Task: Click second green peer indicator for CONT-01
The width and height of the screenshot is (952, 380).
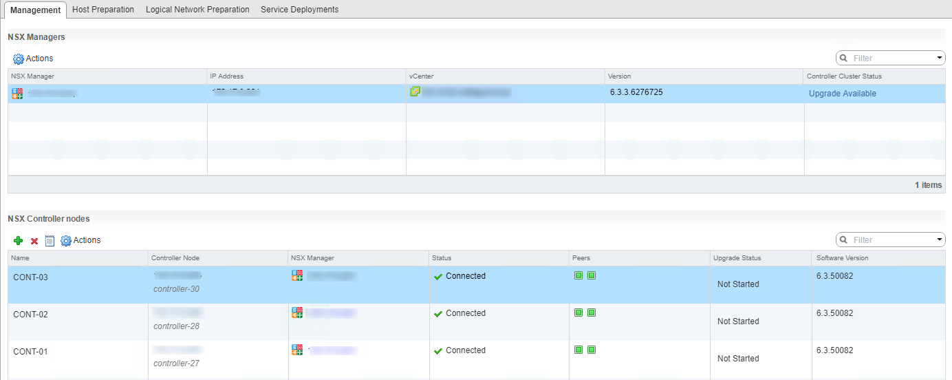Action: (x=592, y=350)
